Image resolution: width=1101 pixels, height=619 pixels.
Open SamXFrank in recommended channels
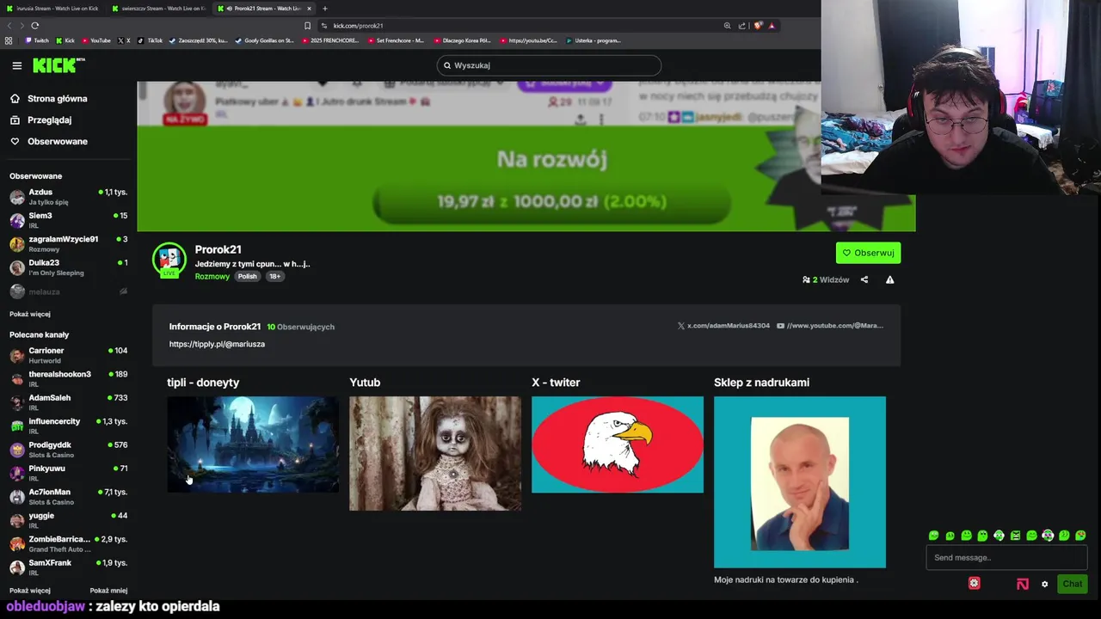tap(68, 567)
